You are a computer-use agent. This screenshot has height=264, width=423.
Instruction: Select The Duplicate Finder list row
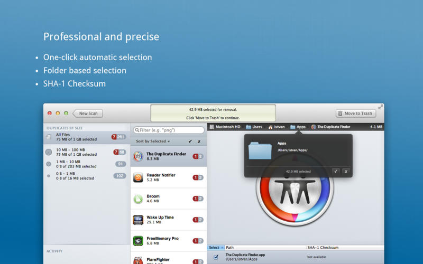169,156
